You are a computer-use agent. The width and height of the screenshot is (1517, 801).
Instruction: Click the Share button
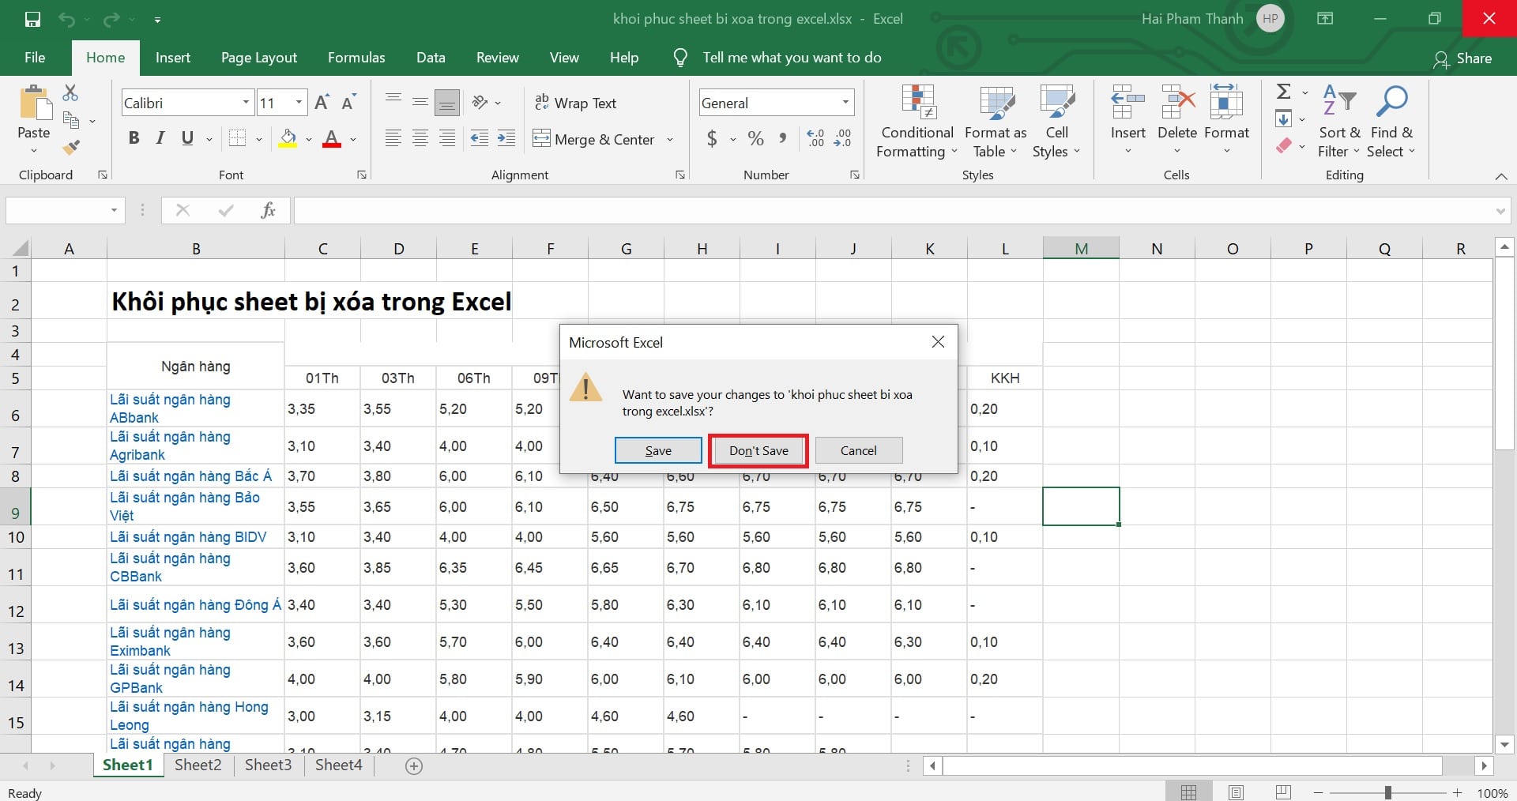(x=1463, y=58)
